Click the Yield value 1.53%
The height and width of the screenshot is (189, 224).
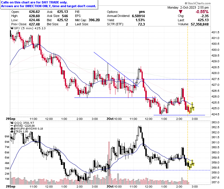point(140,20)
